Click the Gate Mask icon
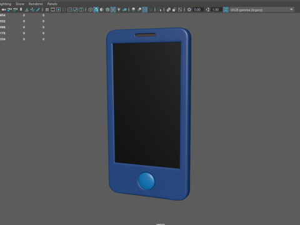This screenshot has height=225, width=300. (64, 9)
